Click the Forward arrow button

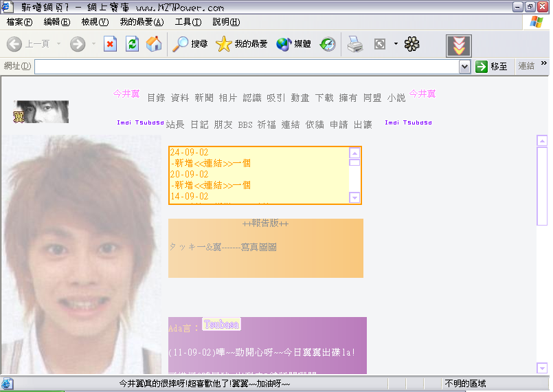point(78,44)
